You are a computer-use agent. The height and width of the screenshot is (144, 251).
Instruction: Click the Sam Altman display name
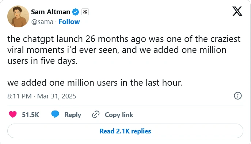pos(50,12)
